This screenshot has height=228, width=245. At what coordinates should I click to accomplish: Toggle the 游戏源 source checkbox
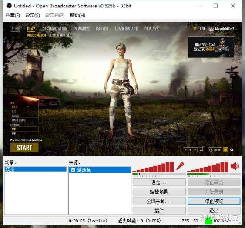point(73,170)
